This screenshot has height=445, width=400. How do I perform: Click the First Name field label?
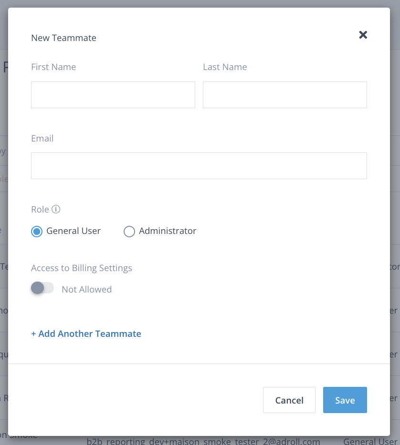click(x=53, y=67)
